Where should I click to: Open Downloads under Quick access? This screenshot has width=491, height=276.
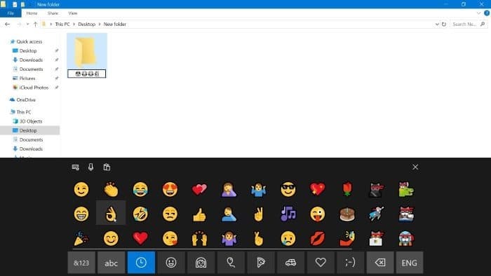(31, 60)
